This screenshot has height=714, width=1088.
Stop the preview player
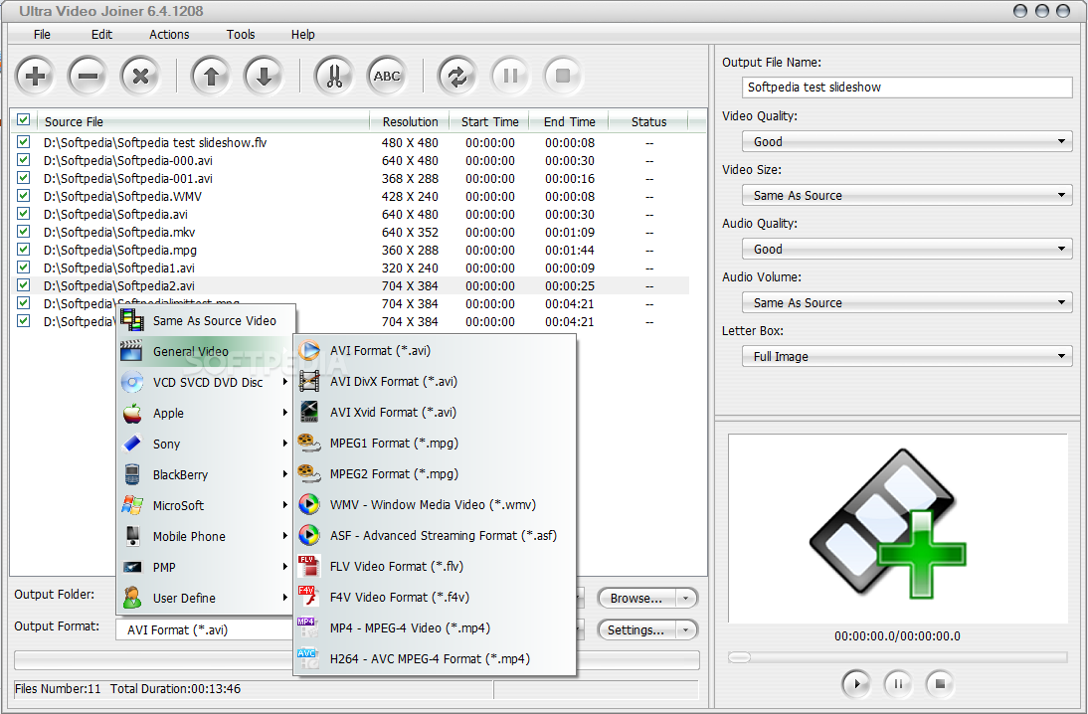[x=940, y=684]
